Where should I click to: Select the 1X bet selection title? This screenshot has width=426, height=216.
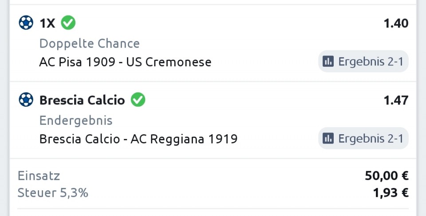click(47, 23)
